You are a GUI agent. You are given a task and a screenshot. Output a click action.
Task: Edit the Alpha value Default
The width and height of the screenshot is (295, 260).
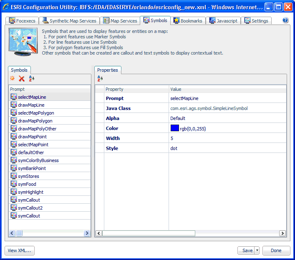tap(228, 118)
